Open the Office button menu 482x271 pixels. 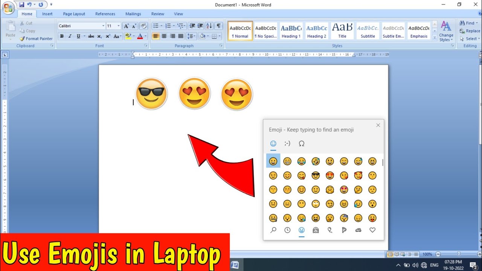coord(8,8)
